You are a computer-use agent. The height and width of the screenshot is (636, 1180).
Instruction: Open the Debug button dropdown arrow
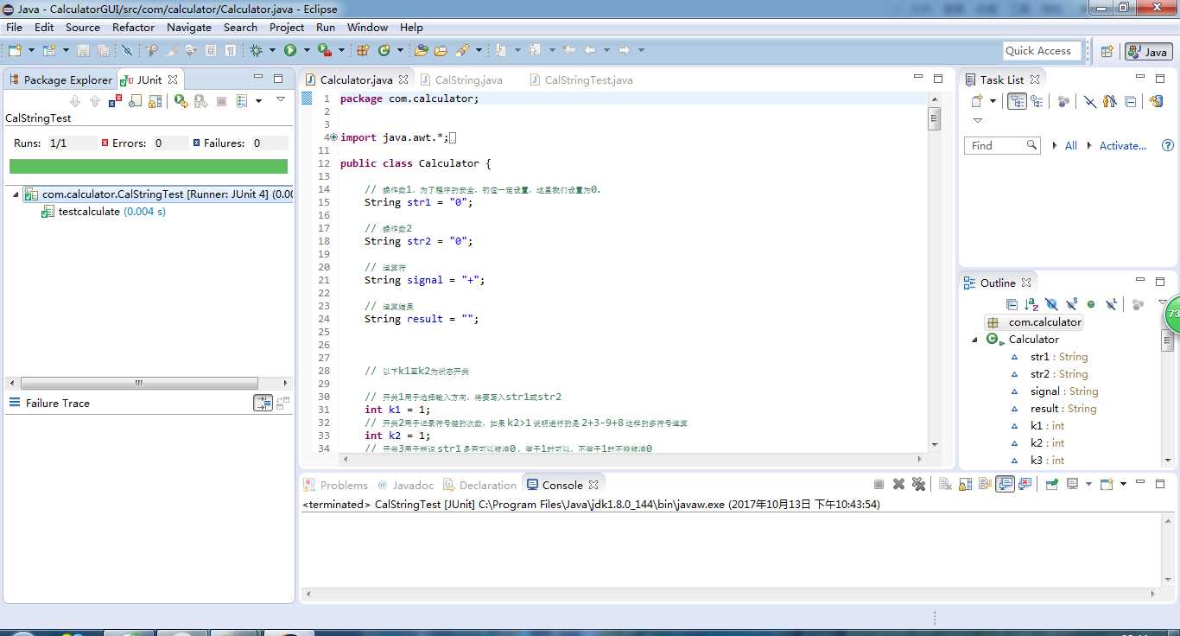(x=272, y=51)
